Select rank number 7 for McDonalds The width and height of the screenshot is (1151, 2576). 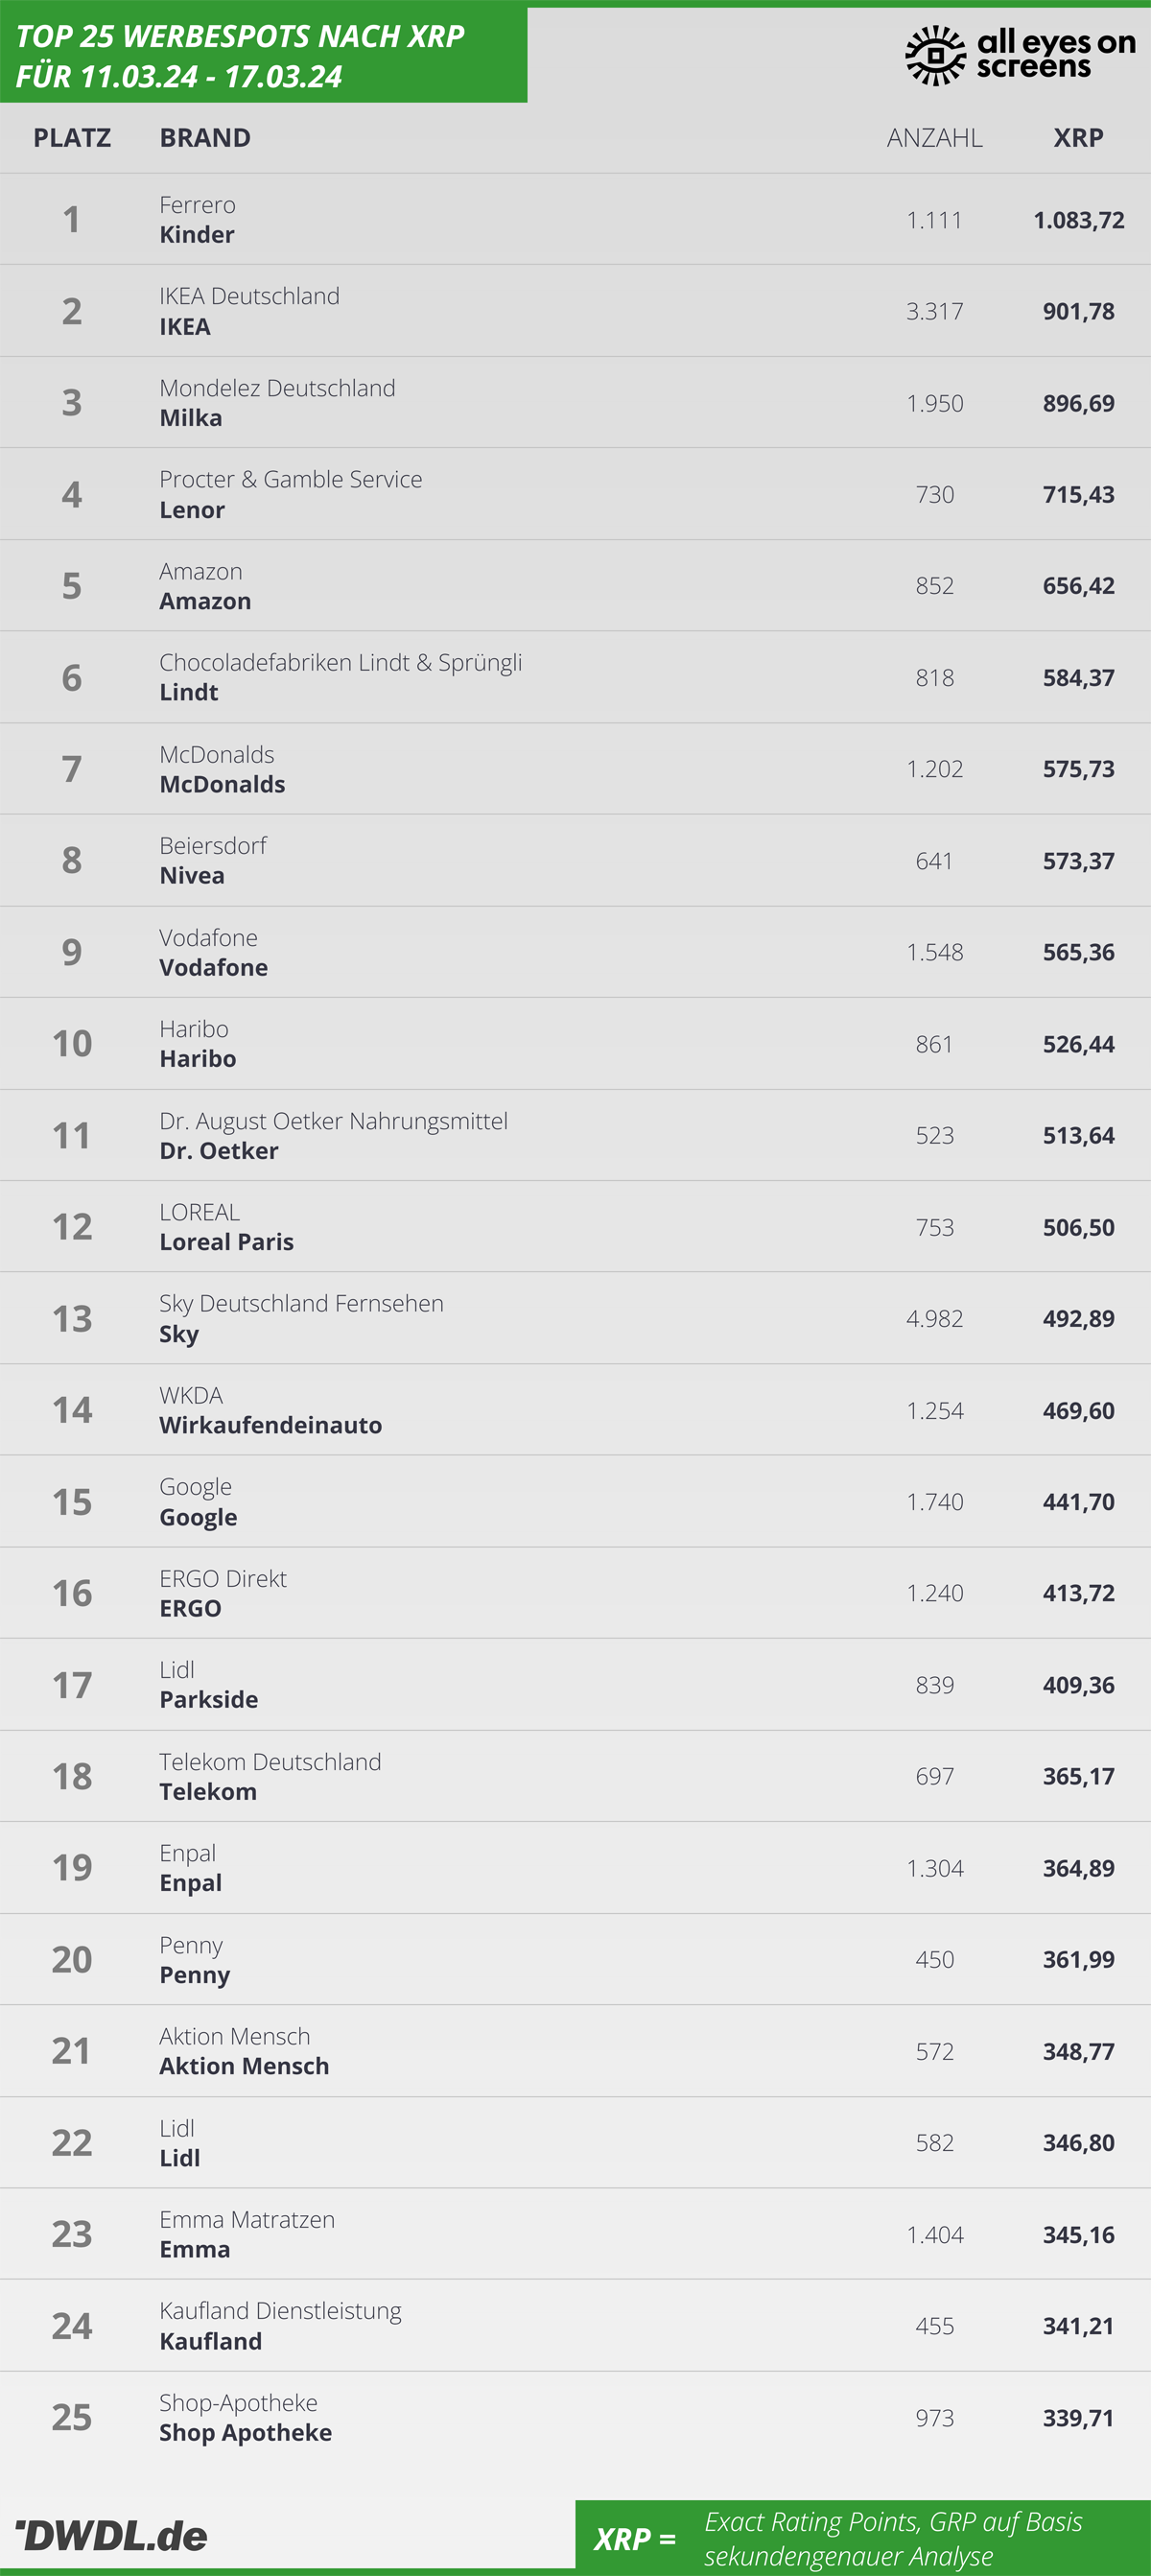72,769
